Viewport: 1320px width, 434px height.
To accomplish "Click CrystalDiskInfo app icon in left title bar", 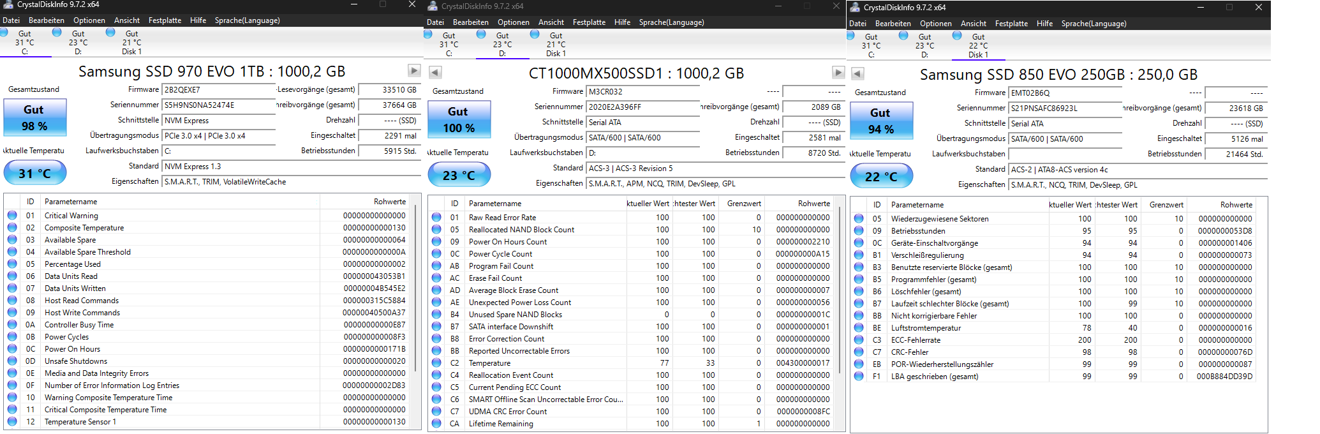I will pyautogui.click(x=8, y=4).
